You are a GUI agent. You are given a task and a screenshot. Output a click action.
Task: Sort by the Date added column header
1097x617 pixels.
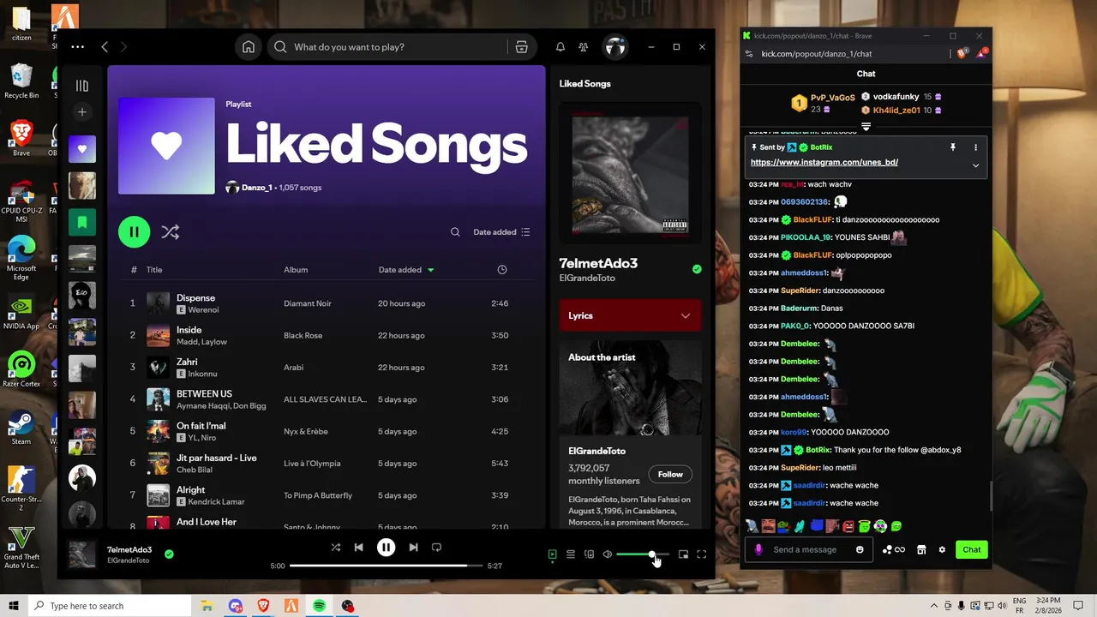click(x=406, y=270)
